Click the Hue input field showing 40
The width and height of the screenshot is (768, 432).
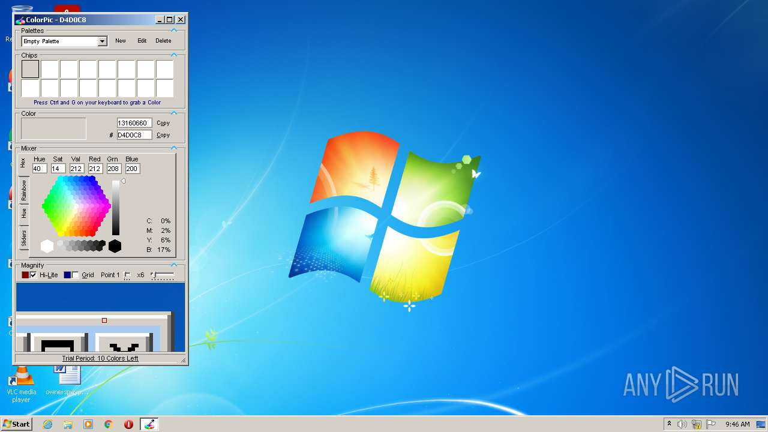[40, 169]
